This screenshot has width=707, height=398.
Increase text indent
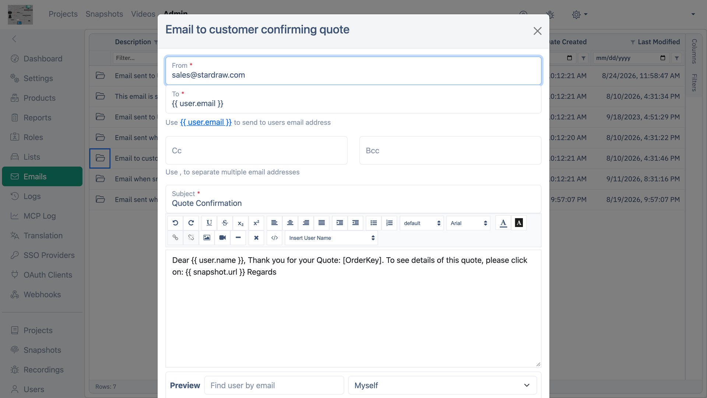340,223
